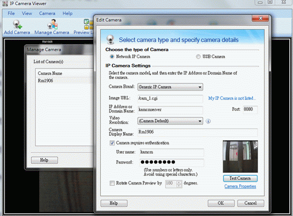Screen dimensions: 293x216
Task: Click the camera preview thumbnail
Action: pos(240,157)
